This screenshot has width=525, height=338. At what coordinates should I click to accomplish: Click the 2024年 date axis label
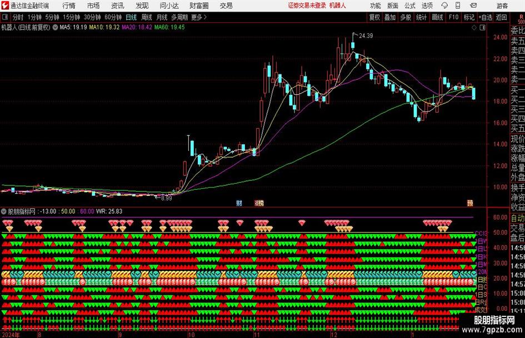(11, 335)
